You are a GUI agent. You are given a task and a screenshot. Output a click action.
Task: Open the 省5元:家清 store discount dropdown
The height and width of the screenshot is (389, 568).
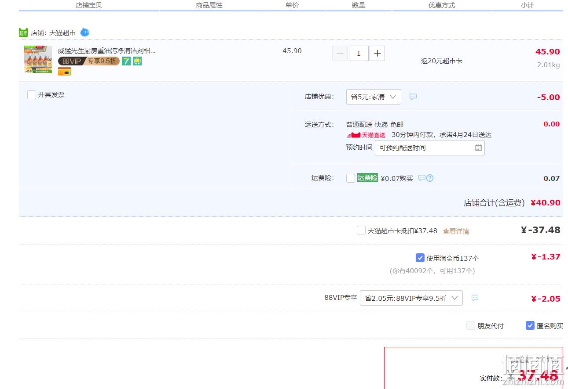[374, 97]
